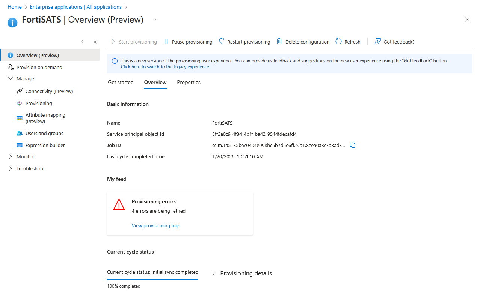
Task: Click the current cycle progress bar
Action: 152,279
